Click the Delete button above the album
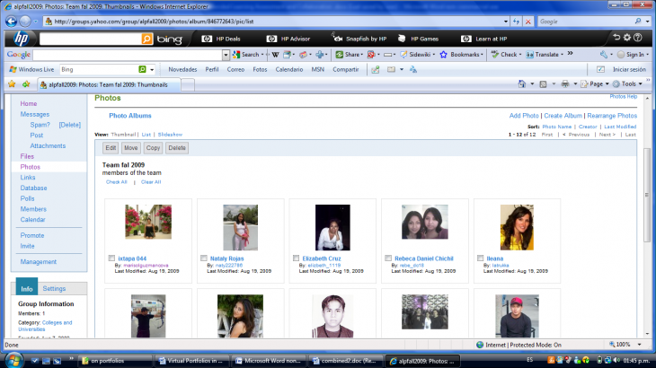The height and width of the screenshot is (368, 656). click(x=177, y=148)
